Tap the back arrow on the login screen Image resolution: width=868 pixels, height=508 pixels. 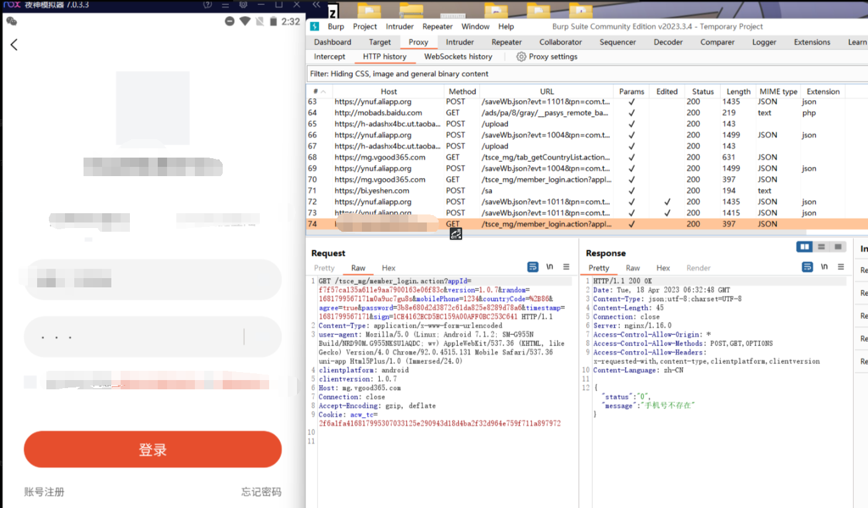point(14,44)
